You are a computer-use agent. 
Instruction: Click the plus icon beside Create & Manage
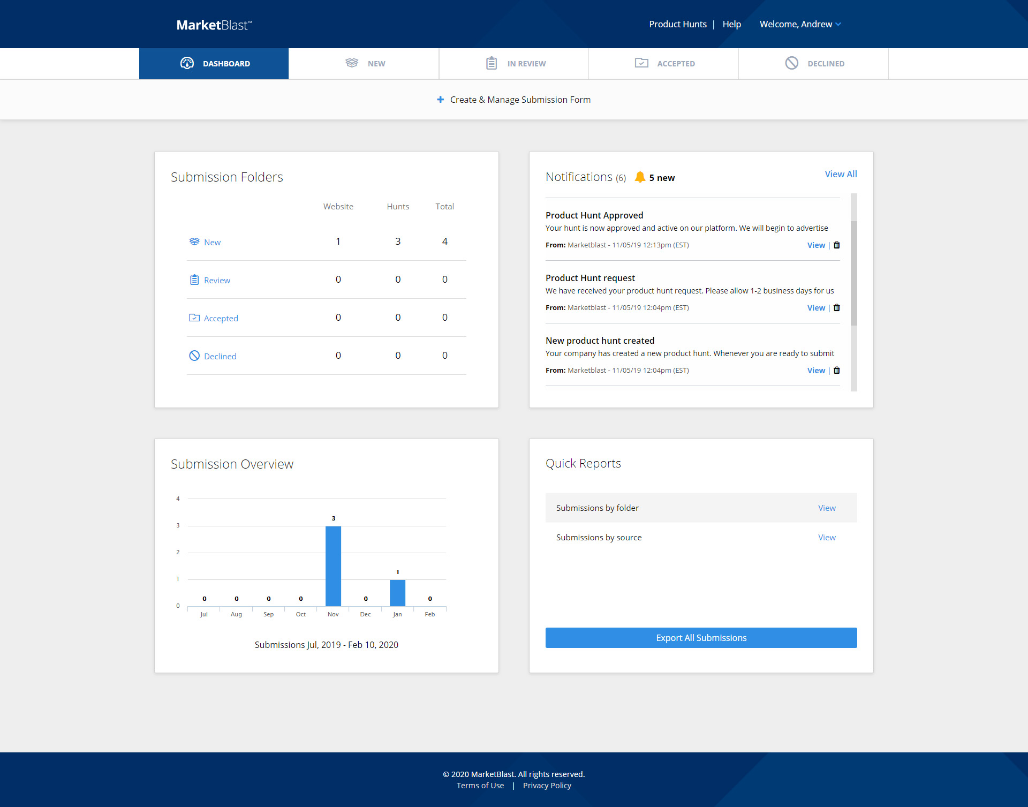440,100
